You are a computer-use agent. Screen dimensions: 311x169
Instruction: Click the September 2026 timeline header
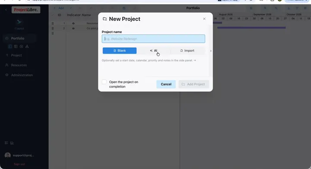[262, 15]
